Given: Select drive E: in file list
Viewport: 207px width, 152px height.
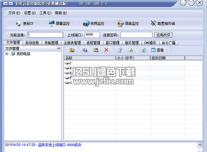Looking at the screenshot, I should click(x=68, y=73).
